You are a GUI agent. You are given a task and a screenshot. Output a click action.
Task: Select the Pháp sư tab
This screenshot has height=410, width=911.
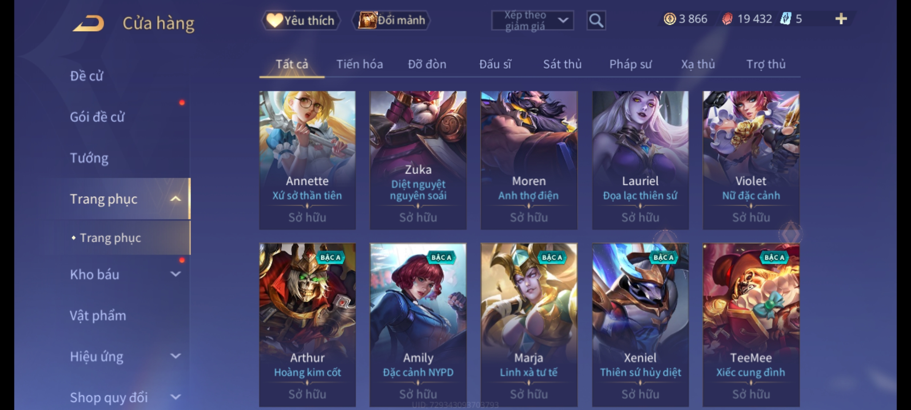pos(630,64)
